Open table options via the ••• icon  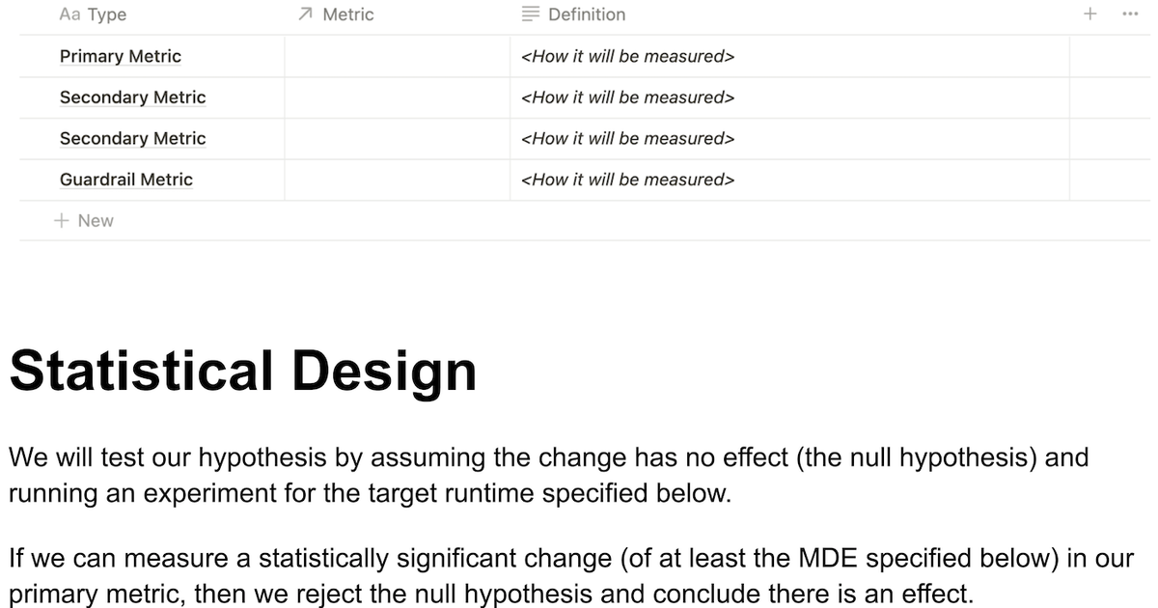[x=1128, y=14]
